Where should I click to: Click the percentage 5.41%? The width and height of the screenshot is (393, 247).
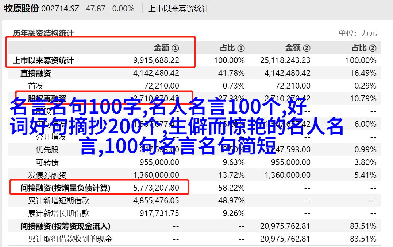(365, 175)
